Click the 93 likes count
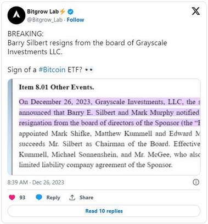Image resolution: width=208 pixels, height=224 pixels. click(23, 198)
